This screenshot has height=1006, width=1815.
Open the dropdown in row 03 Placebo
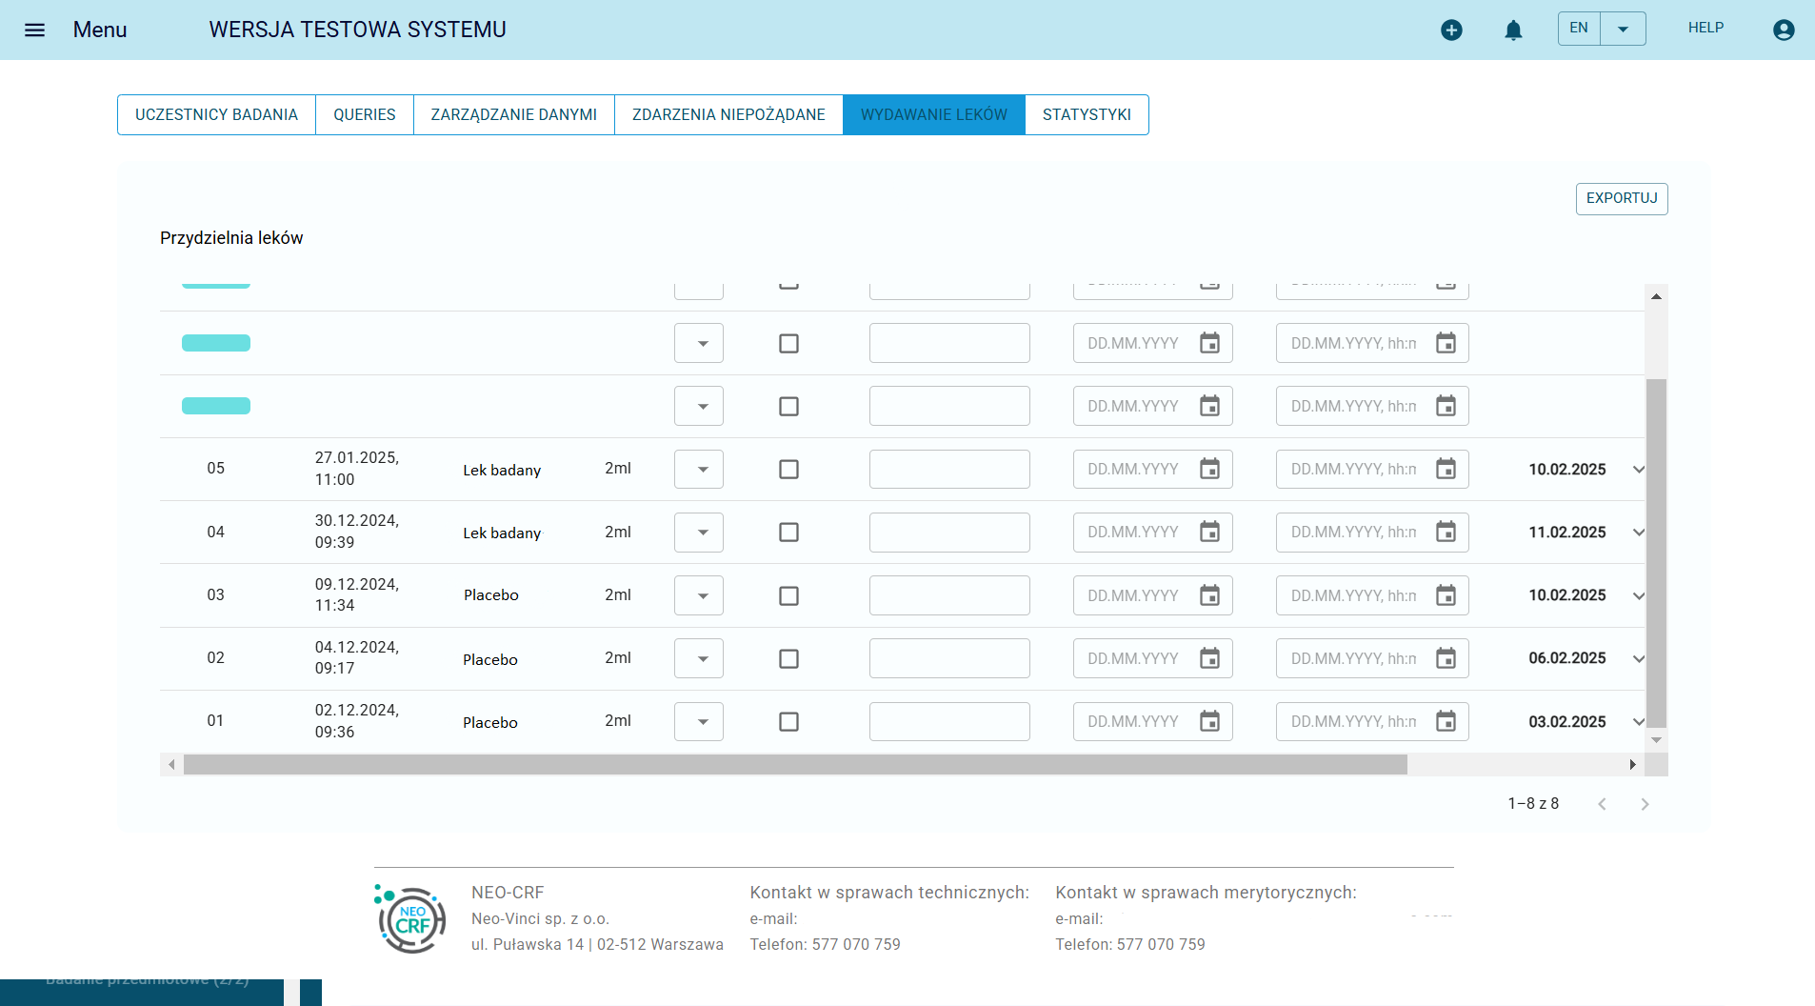pos(699,595)
